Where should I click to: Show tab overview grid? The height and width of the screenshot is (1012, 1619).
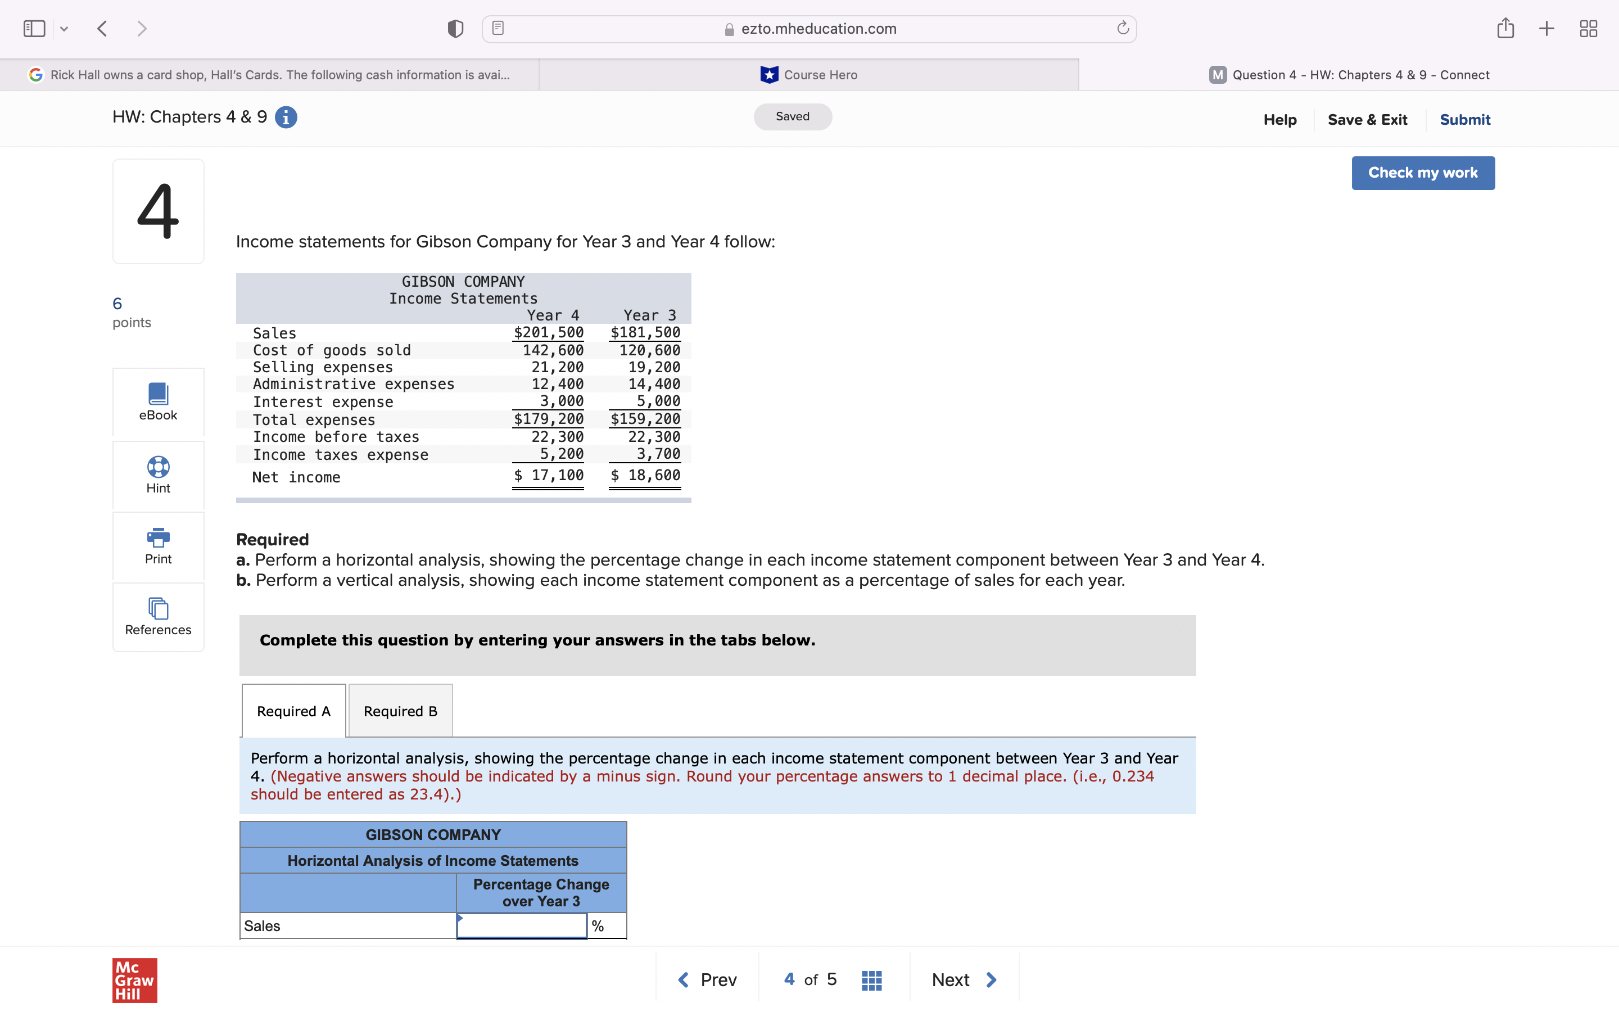pyautogui.click(x=1588, y=28)
